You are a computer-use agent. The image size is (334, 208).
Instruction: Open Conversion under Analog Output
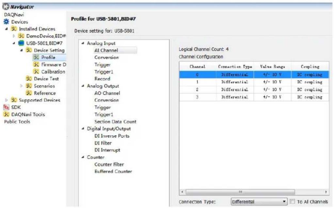click(x=106, y=100)
